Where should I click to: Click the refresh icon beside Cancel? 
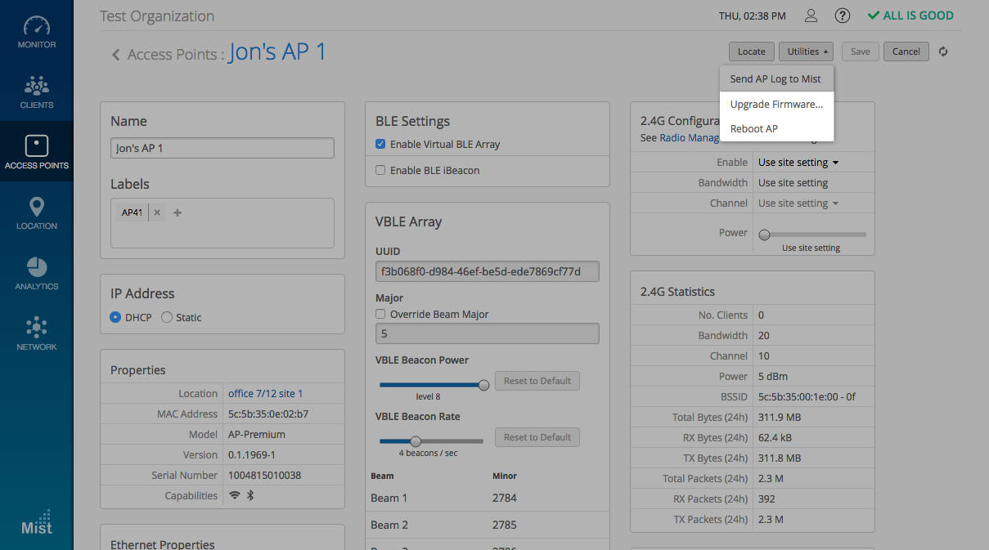pyautogui.click(x=943, y=51)
